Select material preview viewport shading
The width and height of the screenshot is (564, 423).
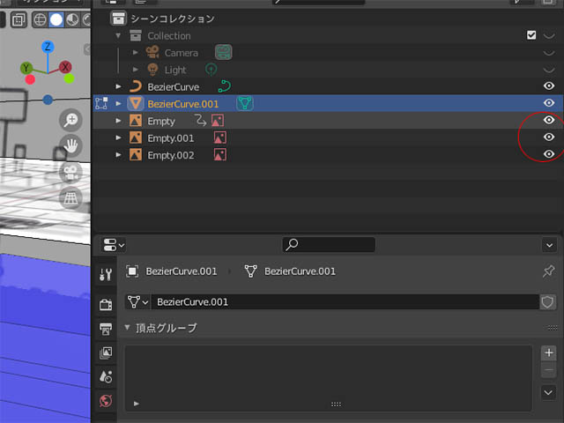(72, 19)
